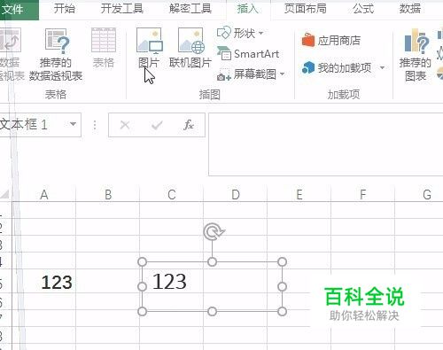Click the fx insert function icon
Image resolution: width=443 pixels, height=350 pixels.
(188, 125)
